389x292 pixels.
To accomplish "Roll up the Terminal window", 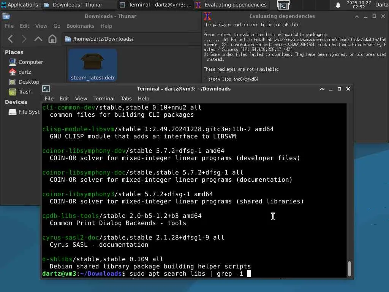I will [x=322, y=89].
